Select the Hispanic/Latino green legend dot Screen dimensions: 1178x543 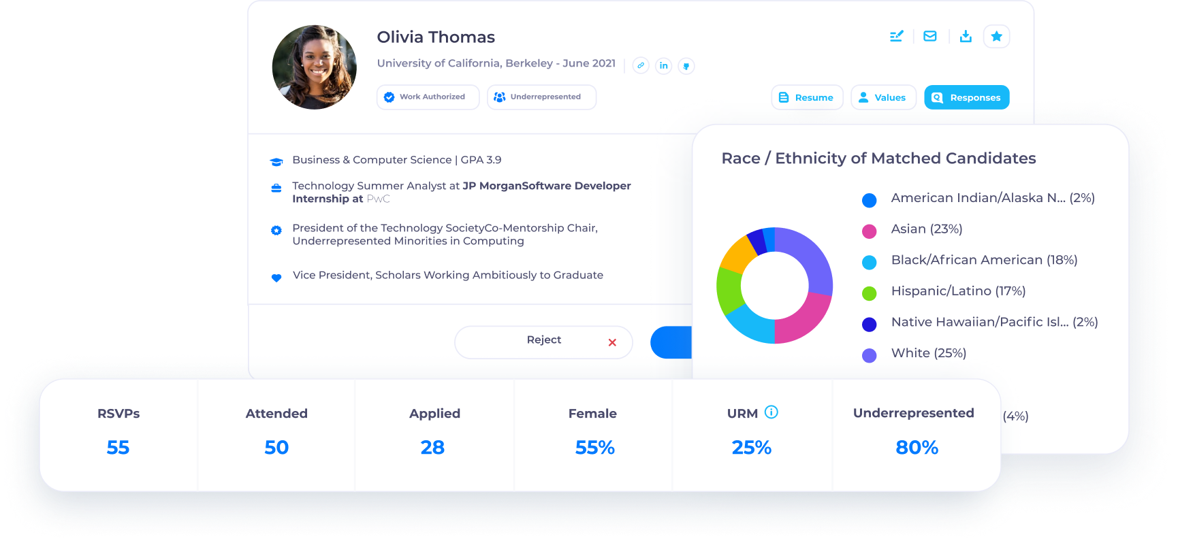[x=870, y=293]
